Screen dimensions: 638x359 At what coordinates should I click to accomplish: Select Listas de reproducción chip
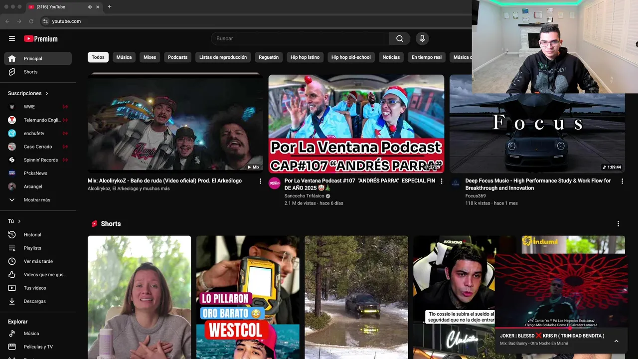[x=223, y=57]
